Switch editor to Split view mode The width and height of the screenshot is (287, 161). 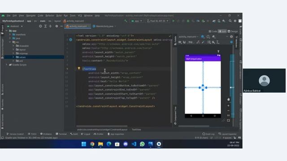(222, 31)
